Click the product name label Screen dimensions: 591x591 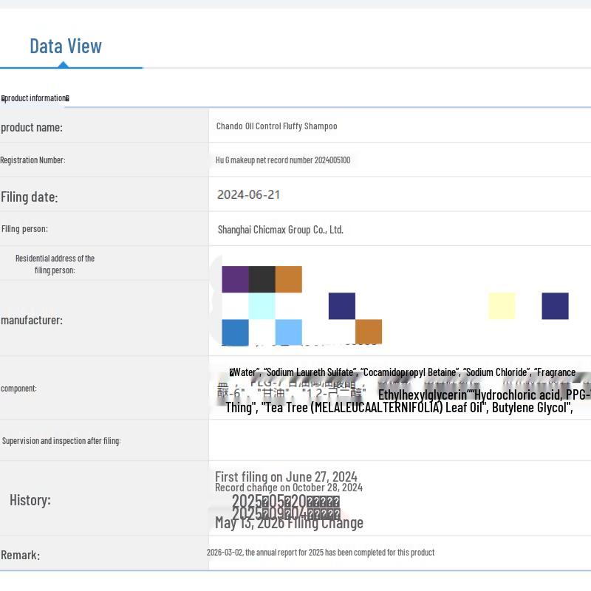(32, 127)
